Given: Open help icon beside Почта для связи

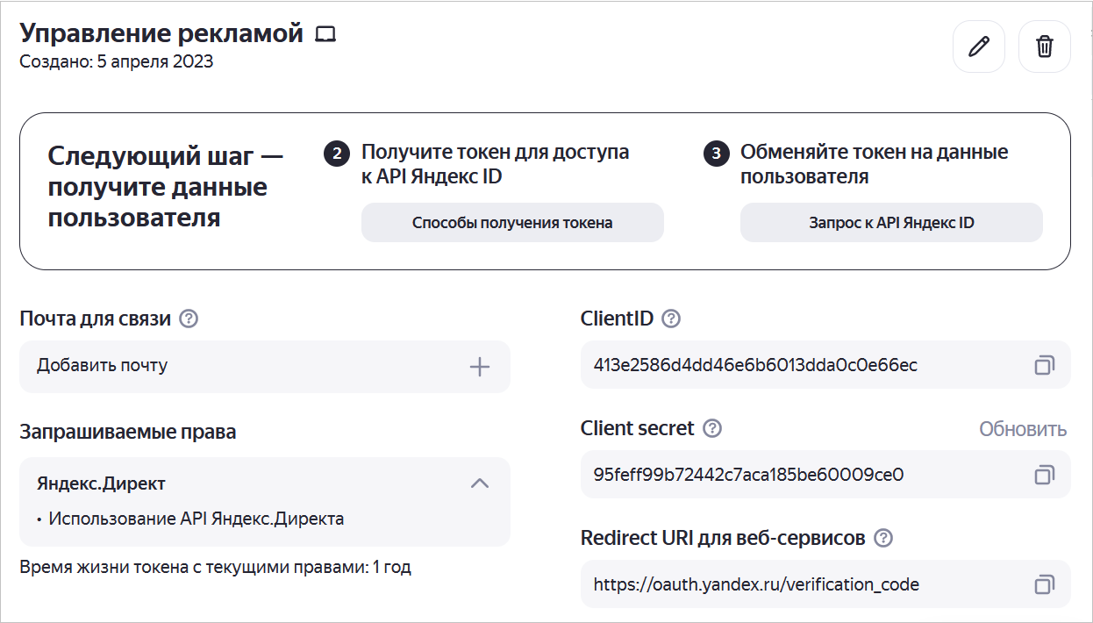Looking at the screenshot, I should 188,319.
